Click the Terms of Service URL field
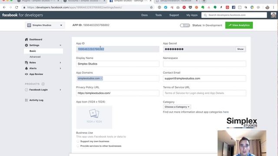Viewport: 278px width, 156px height. (205, 93)
